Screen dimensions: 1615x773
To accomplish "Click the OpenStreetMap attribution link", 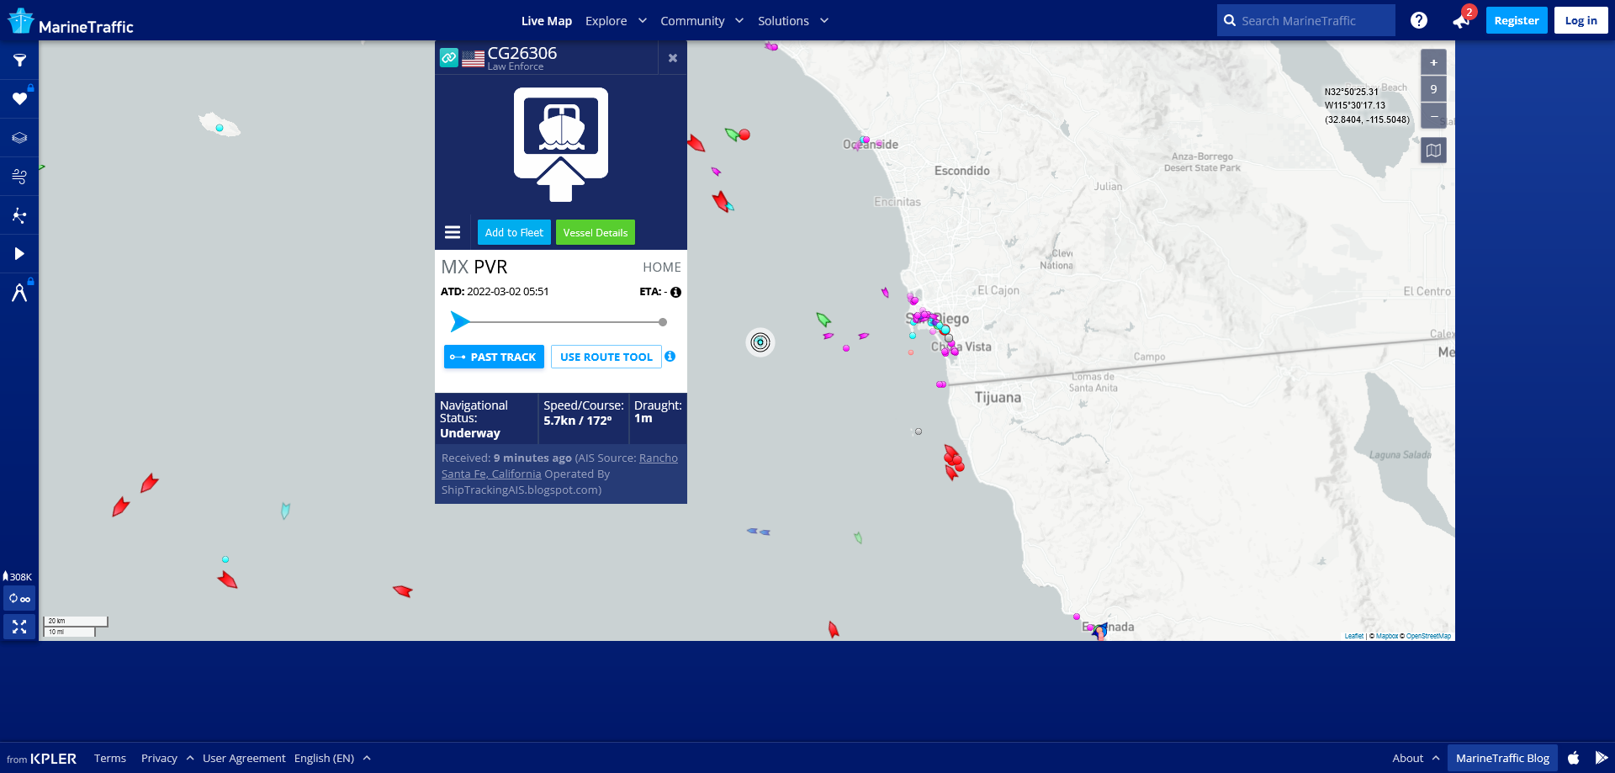I will (1428, 636).
